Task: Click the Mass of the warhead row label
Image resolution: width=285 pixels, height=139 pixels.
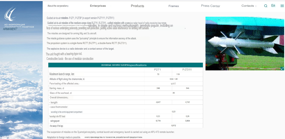Action: coord(60,93)
